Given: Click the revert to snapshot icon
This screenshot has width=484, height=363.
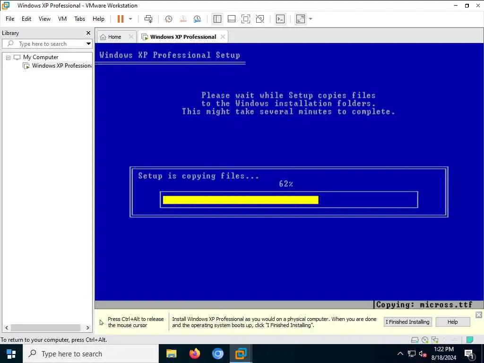Looking at the screenshot, I should 183,19.
